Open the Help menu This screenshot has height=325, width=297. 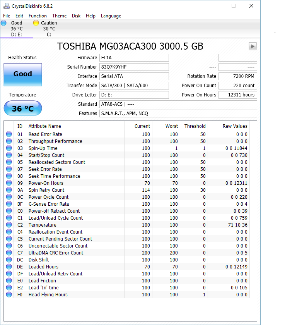pyautogui.click(x=90, y=16)
